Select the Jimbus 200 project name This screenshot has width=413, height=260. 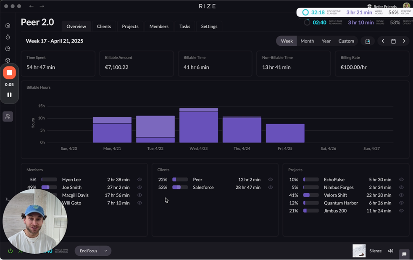coord(335,211)
